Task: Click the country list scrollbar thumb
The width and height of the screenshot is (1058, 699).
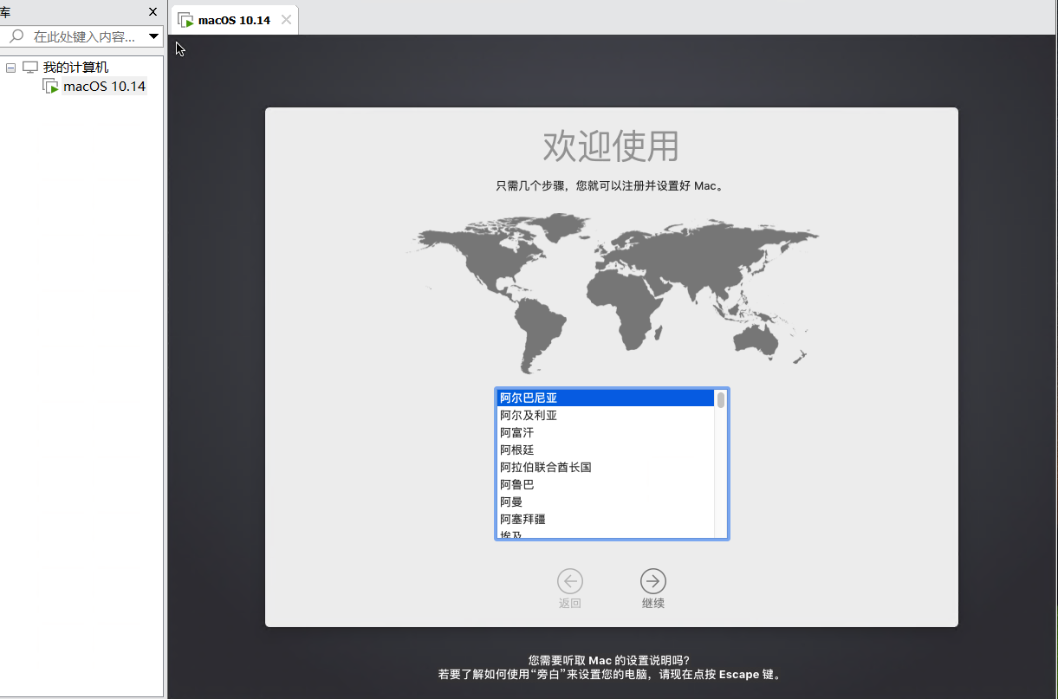Action: [720, 399]
